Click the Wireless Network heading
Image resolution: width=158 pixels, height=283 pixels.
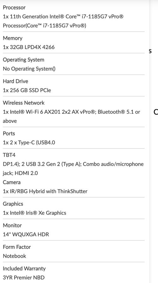click(x=24, y=103)
